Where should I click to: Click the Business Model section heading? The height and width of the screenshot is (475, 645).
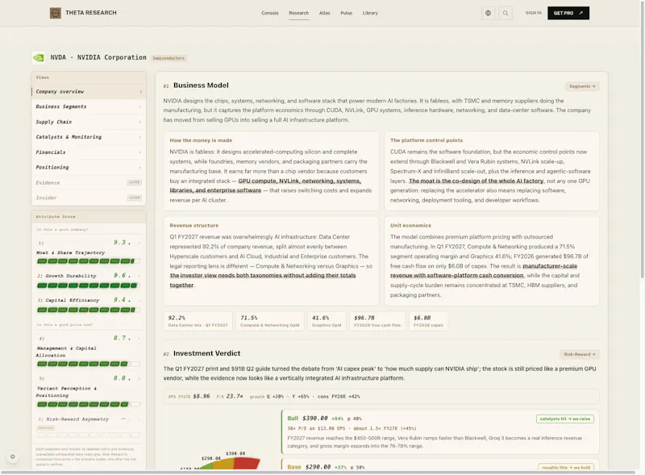(x=201, y=85)
